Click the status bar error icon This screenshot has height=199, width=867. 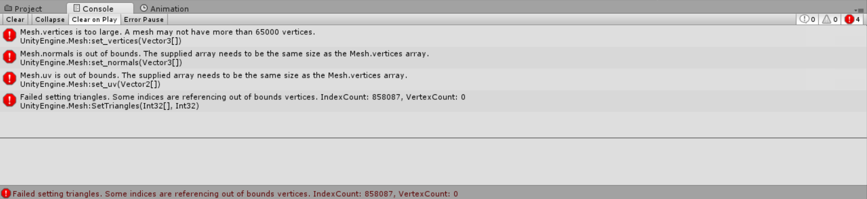coord(5,194)
